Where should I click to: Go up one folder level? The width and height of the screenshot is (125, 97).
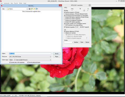pos(32,9)
